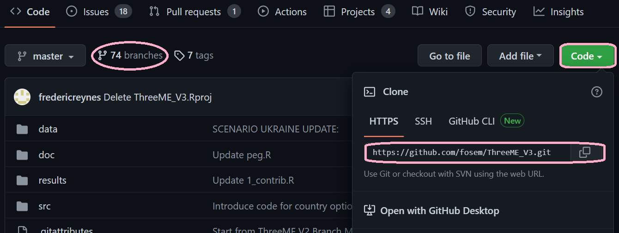
Task: Select the GitHub CLI clone tab
Action: [472, 121]
